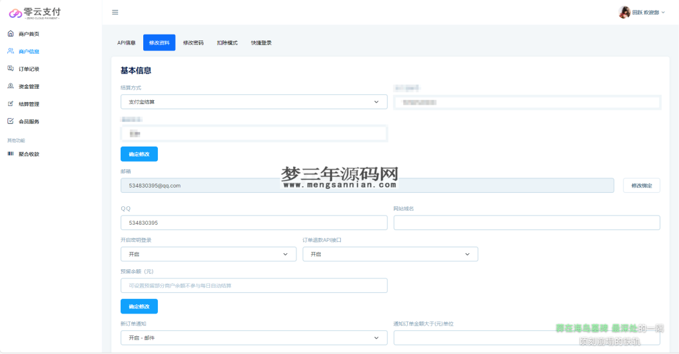The width and height of the screenshot is (679, 354).
Task: Click the 商户首页 home icon in sidebar
Action: (11, 33)
